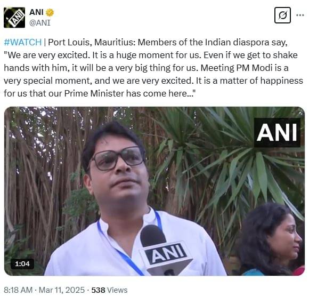The image size is (309, 296).
Task: Click the ANI watermark in the video
Action: click(x=277, y=133)
